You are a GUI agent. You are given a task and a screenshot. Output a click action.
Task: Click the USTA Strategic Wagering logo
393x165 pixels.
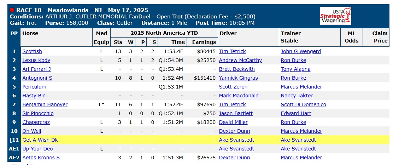point(336,16)
